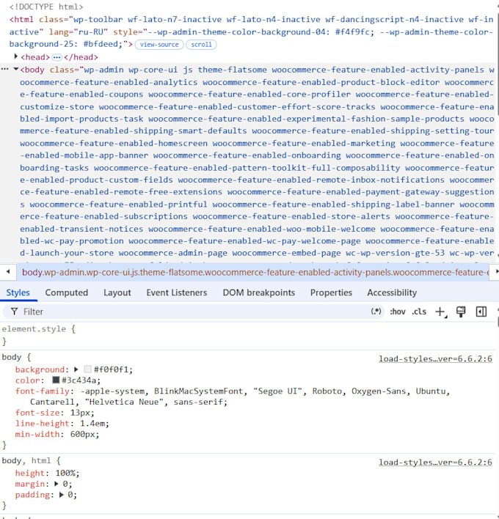
Task: Click the Filter styles input field
Action: click(x=195, y=312)
